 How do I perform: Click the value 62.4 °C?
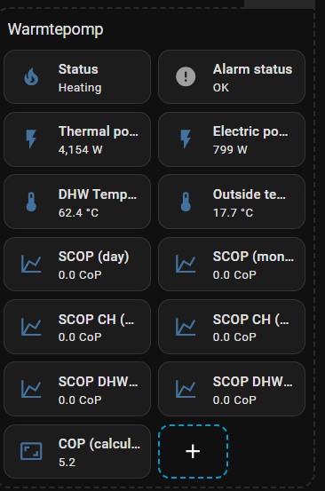pyautogui.click(x=79, y=213)
